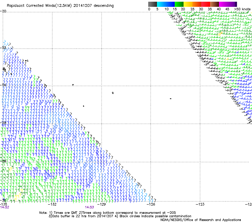252x222 pixels.
Task: Select the orange 25-30 knots legend swatch
Action: click(x=197, y=4)
